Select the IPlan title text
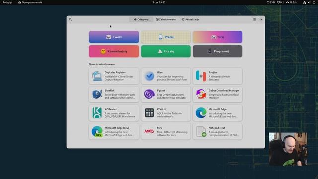 (159, 72)
